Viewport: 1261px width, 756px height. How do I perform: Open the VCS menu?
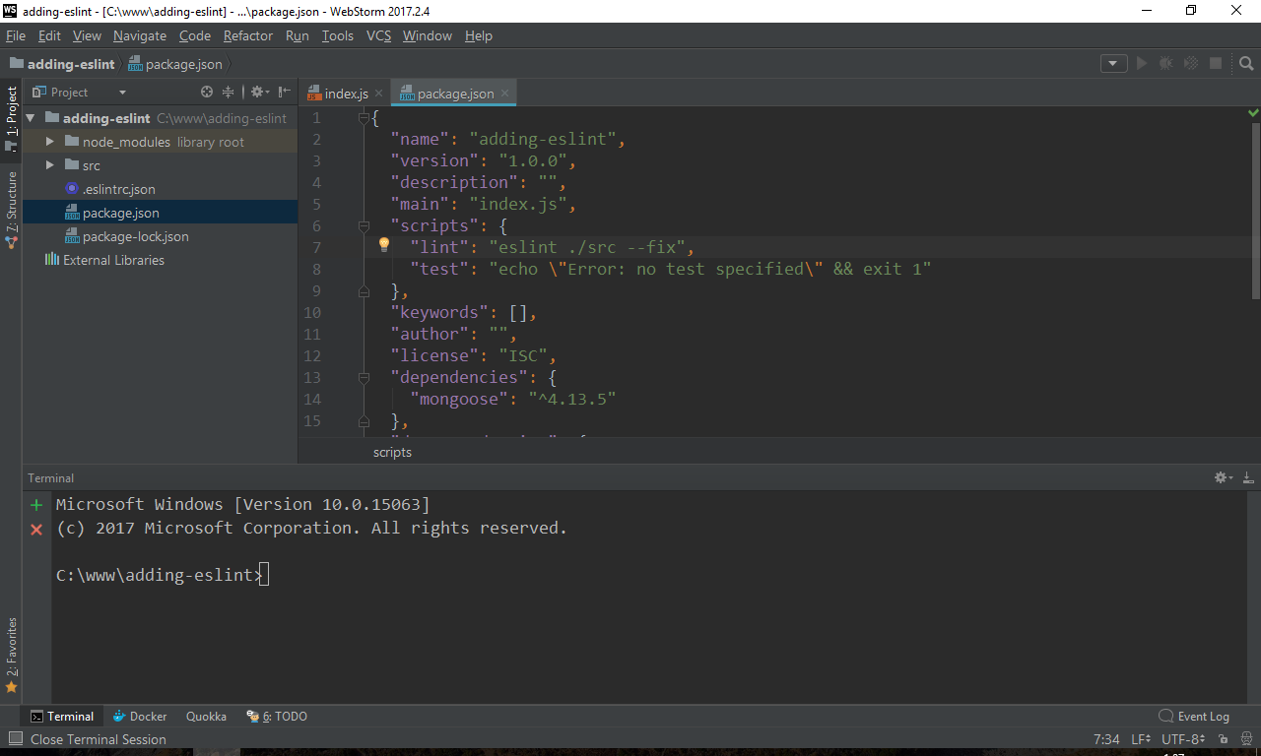click(378, 35)
